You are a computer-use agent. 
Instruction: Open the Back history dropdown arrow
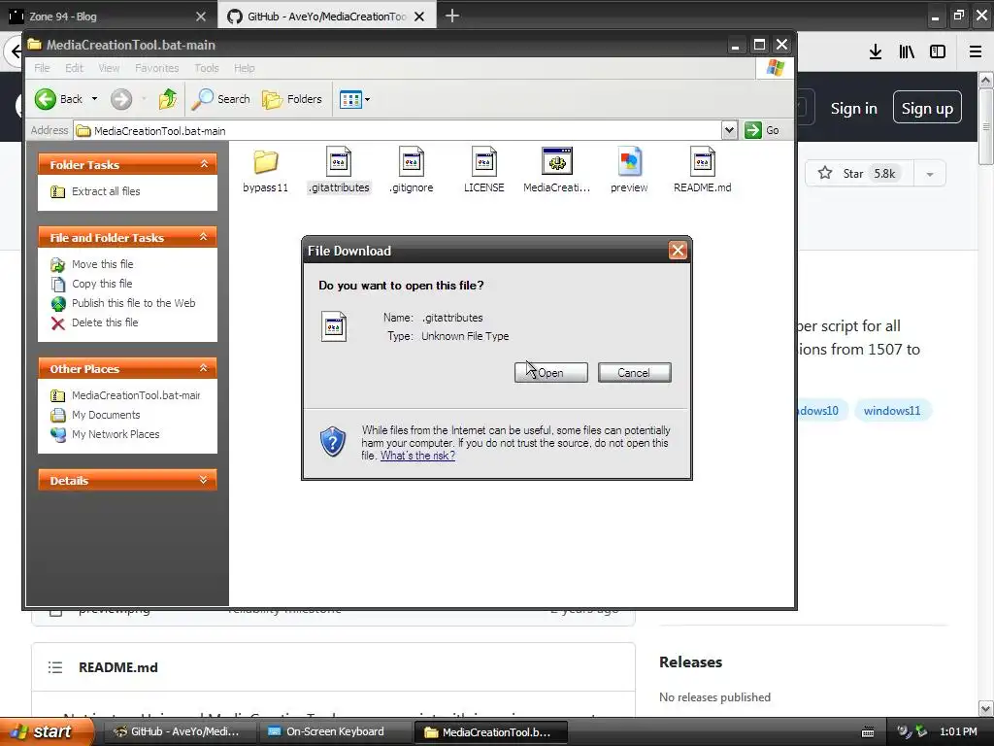click(94, 99)
